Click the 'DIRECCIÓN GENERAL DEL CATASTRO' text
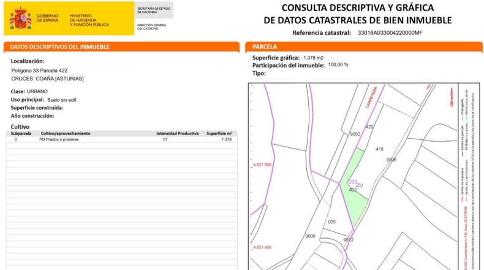This screenshot has width=484, height=270. pyautogui.click(x=152, y=27)
